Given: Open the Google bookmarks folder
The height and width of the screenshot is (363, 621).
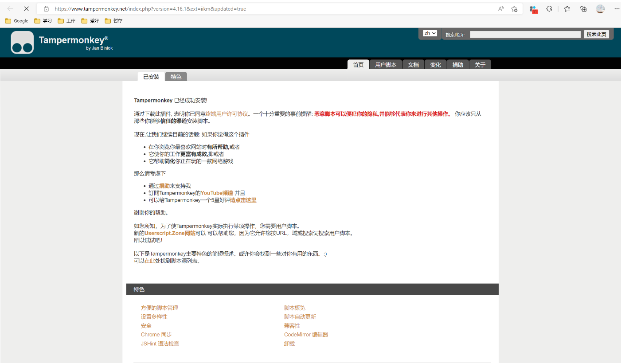Looking at the screenshot, I should click(17, 21).
